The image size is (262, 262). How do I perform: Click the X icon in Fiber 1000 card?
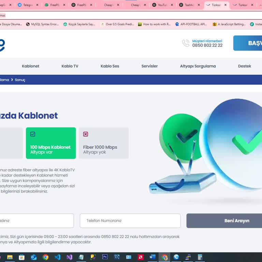(x=86, y=134)
